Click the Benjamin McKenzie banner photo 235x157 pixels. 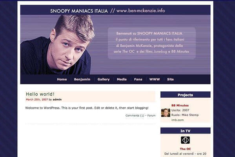tap(58, 45)
